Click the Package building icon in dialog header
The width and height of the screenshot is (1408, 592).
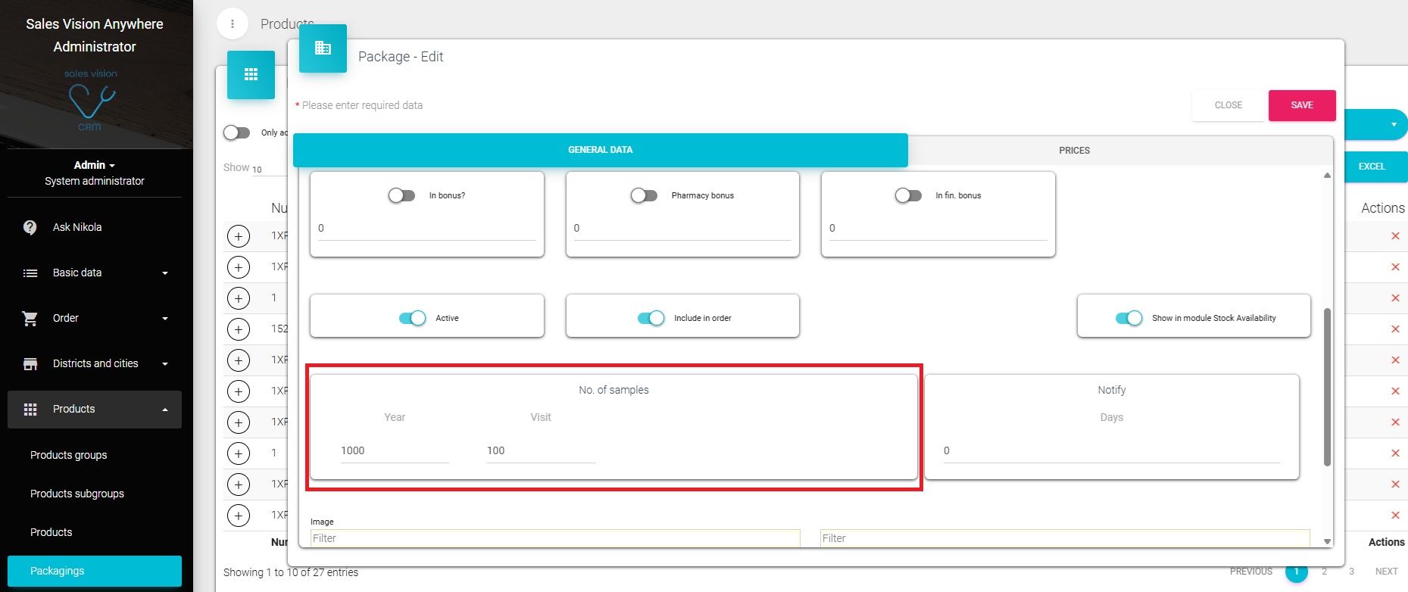(323, 48)
